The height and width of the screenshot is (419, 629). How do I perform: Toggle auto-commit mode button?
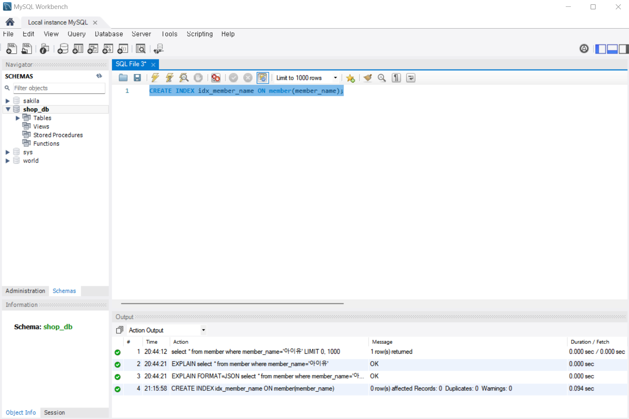[262, 78]
